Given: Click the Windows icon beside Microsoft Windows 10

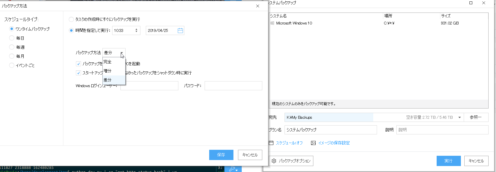Looking at the screenshot, I should point(272,23).
